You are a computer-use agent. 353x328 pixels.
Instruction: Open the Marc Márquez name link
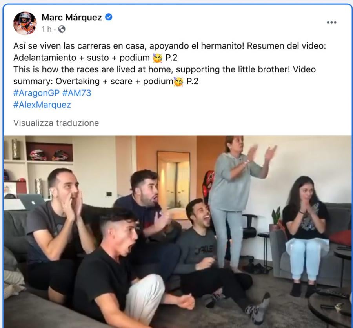(72, 17)
